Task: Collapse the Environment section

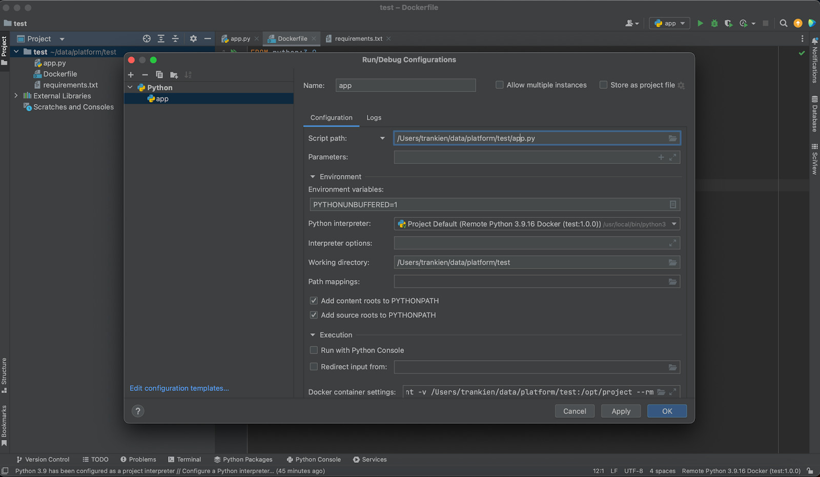Action: [313, 176]
